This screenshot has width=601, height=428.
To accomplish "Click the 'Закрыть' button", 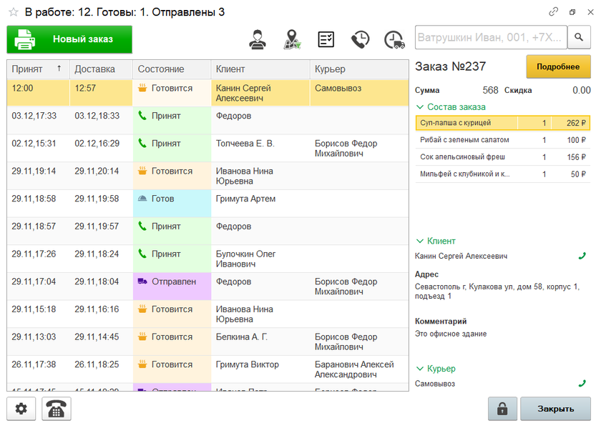I will (555, 409).
